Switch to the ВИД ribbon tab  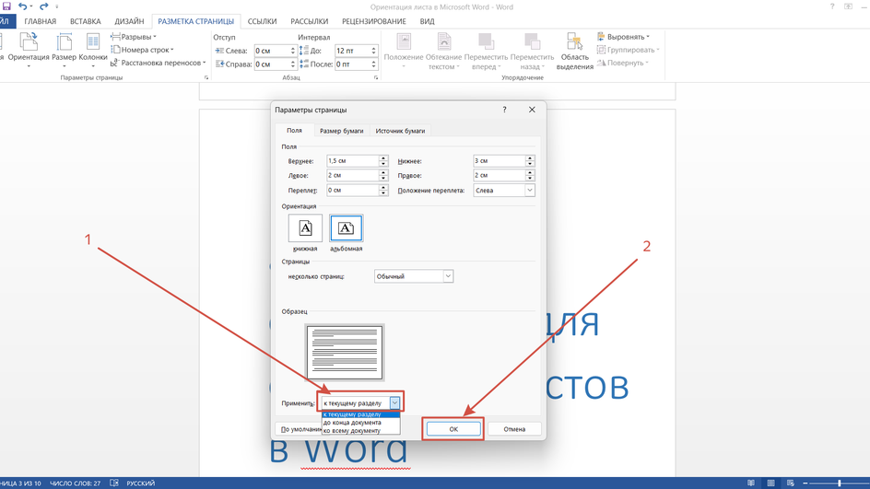click(428, 21)
